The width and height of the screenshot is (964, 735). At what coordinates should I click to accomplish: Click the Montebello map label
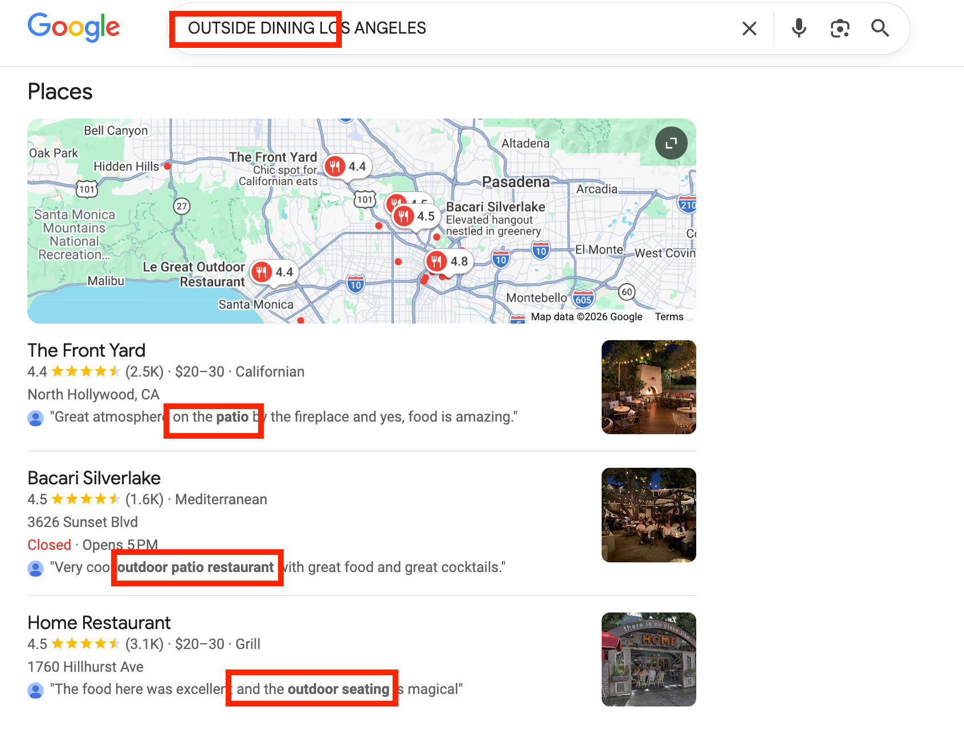[537, 298]
